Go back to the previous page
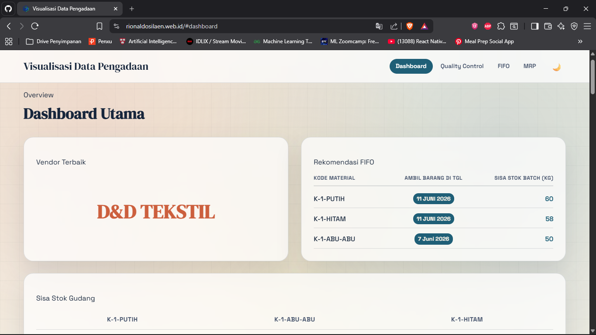 [x=9, y=26]
